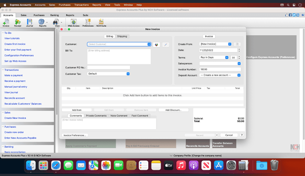The height and width of the screenshot is (176, 305).
Task: Click the Invoice toolbar icon
Action: point(6,23)
